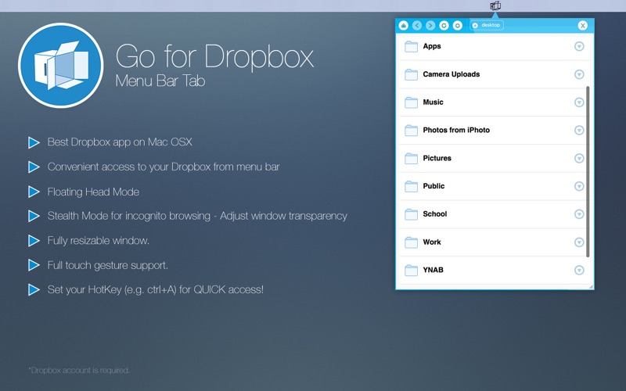Reload the Dropbox folder listing
This screenshot has height=391, width=626.
click(444, 26)
